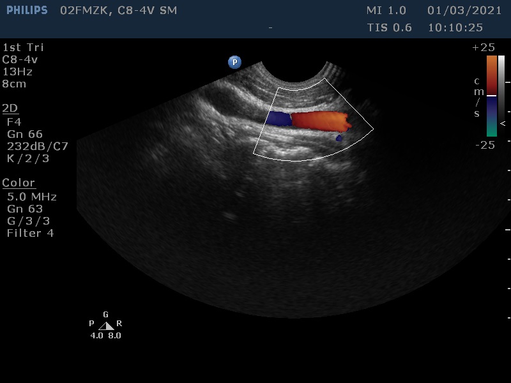The width and height of the screenshot is (511, 383).
Task: Click the small blue flow spot below vessel
Action: pos(339,137)
